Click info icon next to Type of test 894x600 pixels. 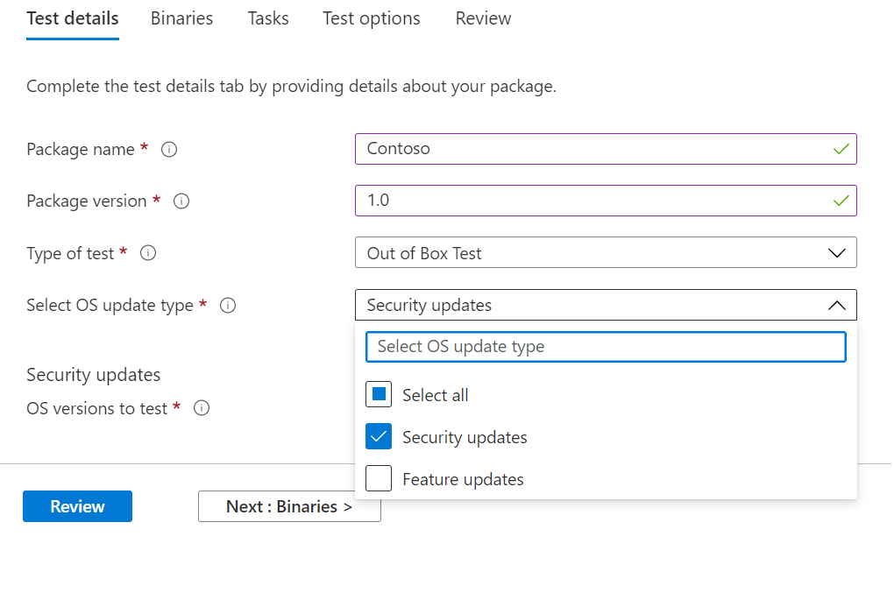click(148, 253)
